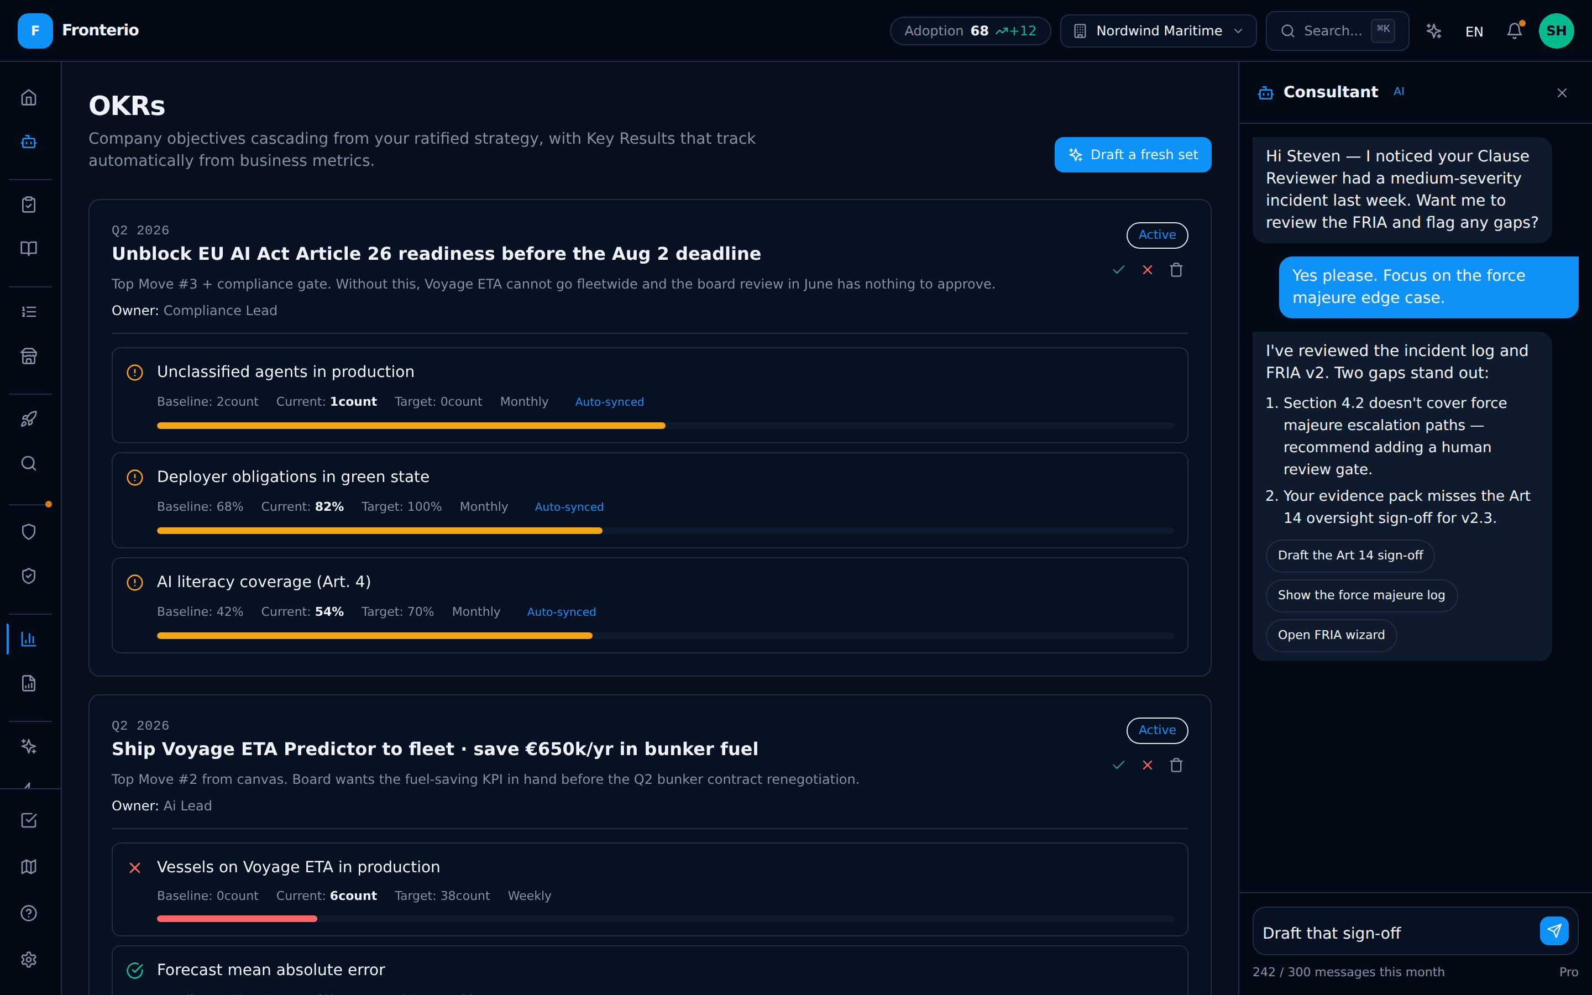Click Show the force majeure log suggestion
The height and width of the screenshot is (995, 1592).
1361,595
